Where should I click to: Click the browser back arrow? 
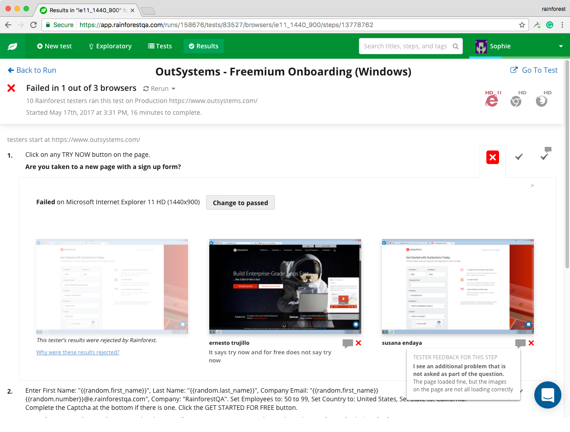(x=8, y=25)
